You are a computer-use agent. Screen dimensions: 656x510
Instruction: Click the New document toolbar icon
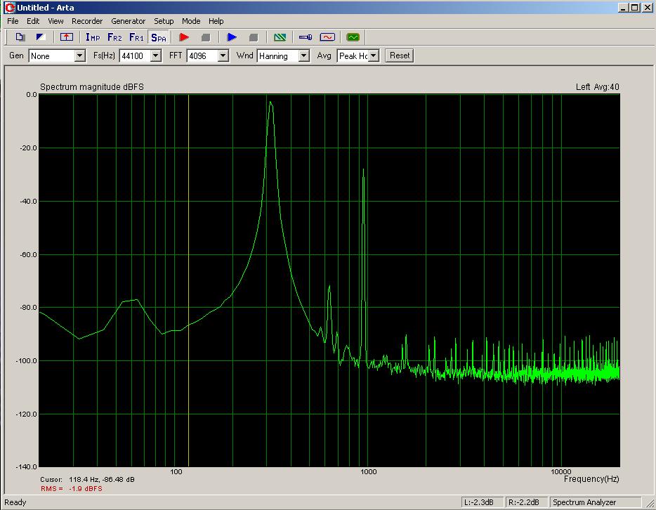(x=20, y=37)
